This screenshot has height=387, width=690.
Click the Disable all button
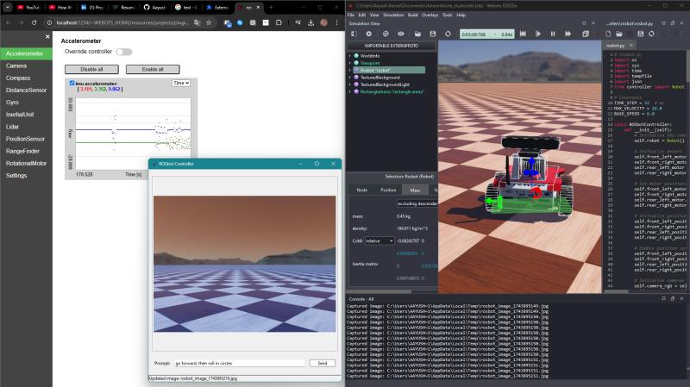pyautogui.click(x=92, y=69)
